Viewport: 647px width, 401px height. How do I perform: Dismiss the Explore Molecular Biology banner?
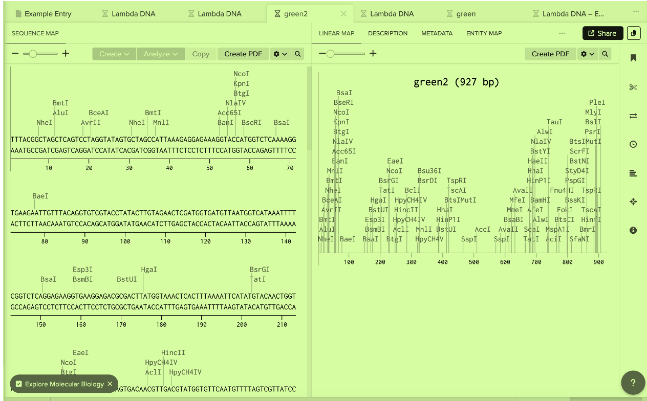[110, 384]
